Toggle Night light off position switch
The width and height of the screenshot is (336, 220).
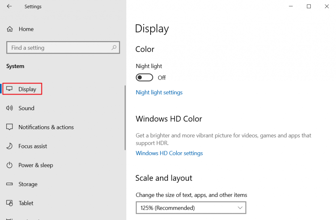pyautogui.click(x=144, y=77)
